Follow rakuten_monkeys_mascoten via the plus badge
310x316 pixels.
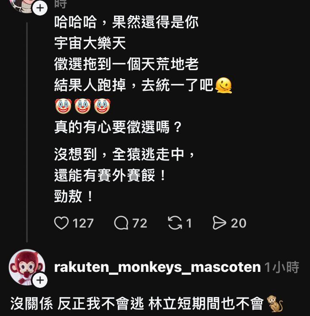click(x=40, y=280)
